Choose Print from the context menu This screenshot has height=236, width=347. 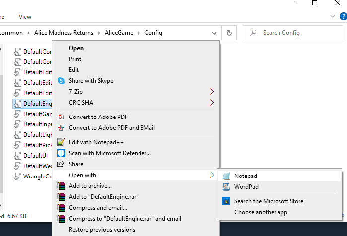[75, 59]
